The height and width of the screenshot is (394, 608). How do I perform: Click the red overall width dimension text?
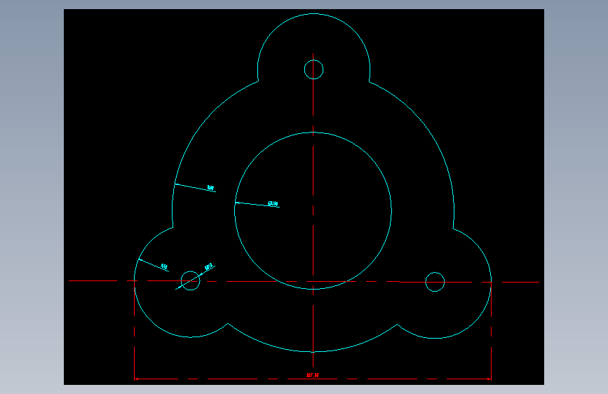tap(313, 375)
